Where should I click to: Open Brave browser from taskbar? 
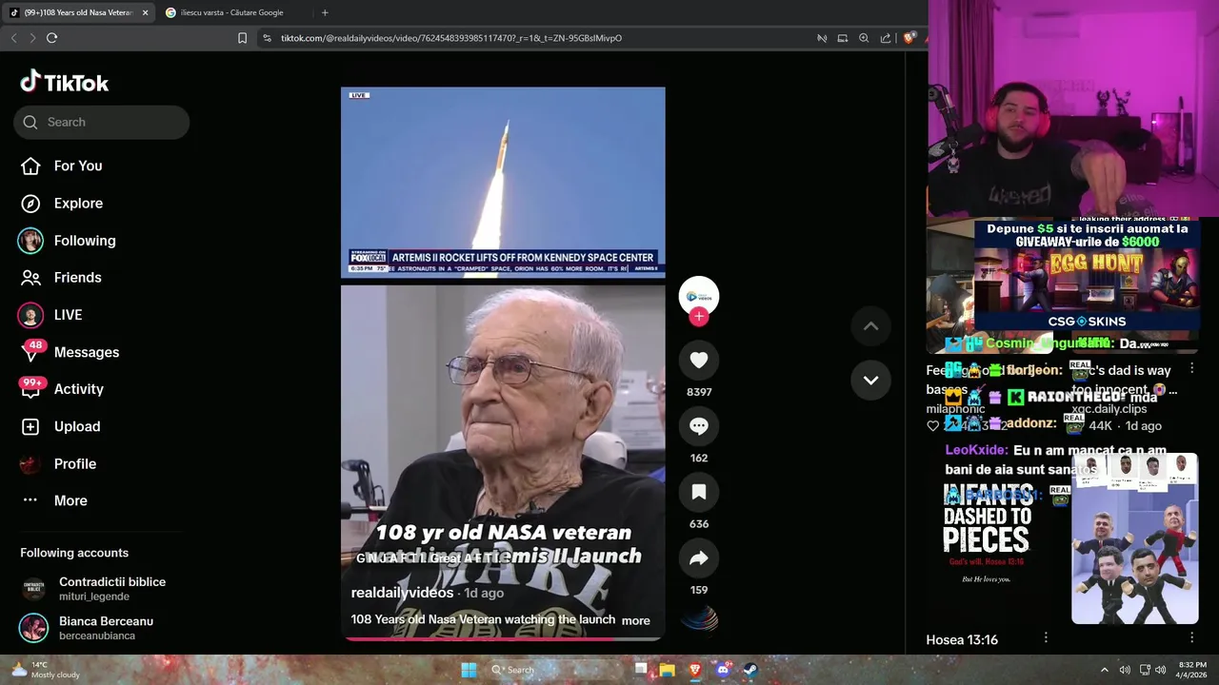(694, 670)
